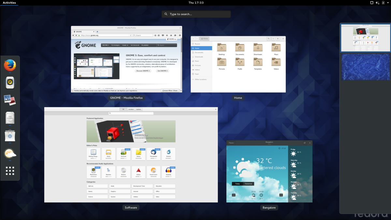Select the Home file manager window
Viewport: 391px width, 220px height.
pos(238,64)
